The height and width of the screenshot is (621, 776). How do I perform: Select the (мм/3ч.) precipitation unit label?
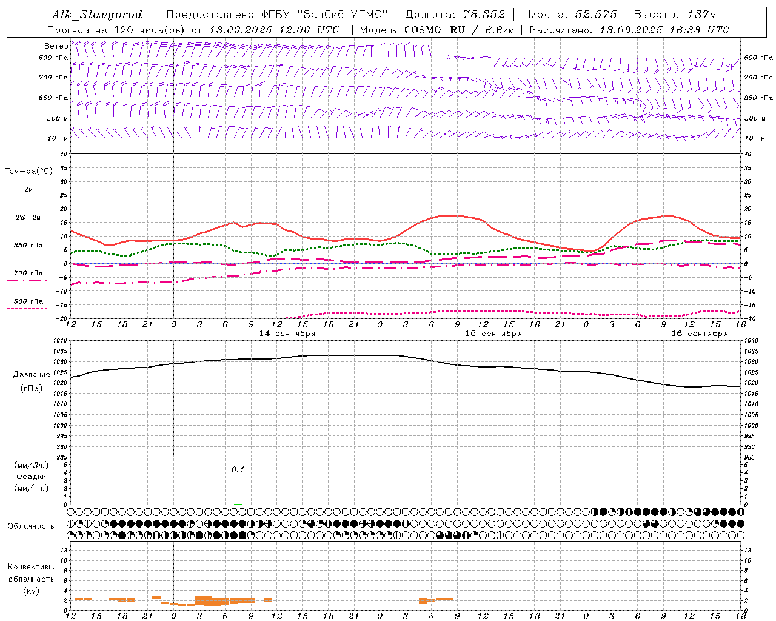pyautogui.click(x=31, y=465)
